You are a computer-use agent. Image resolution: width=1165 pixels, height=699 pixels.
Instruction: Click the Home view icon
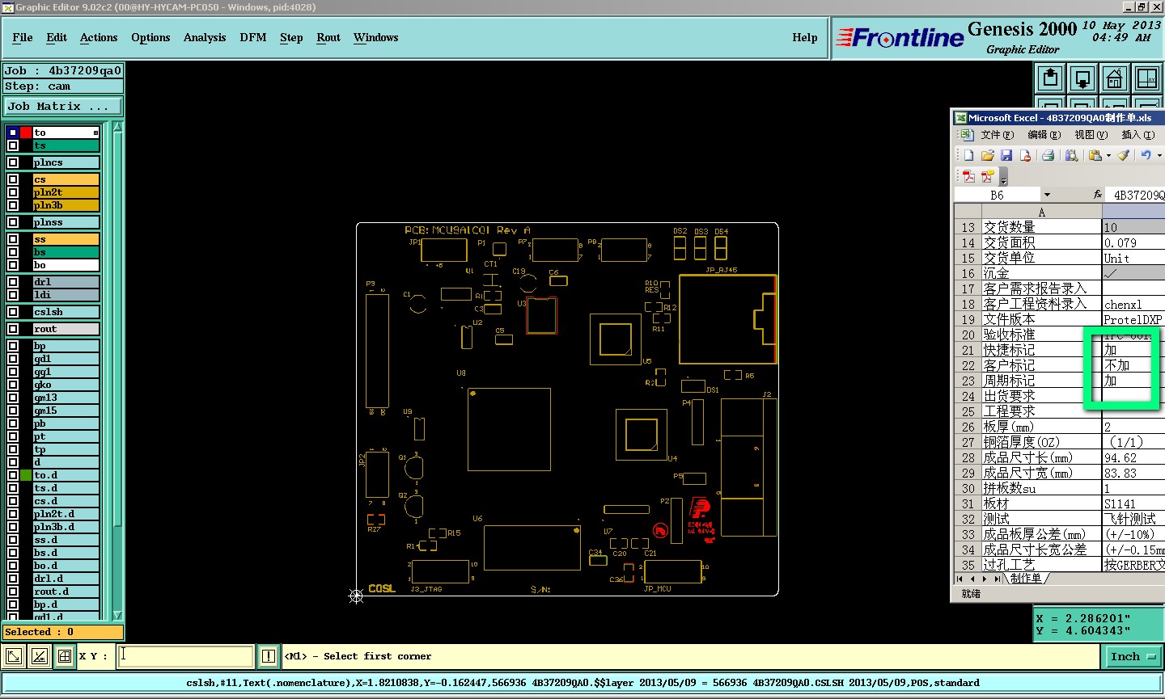point(1114,78)
